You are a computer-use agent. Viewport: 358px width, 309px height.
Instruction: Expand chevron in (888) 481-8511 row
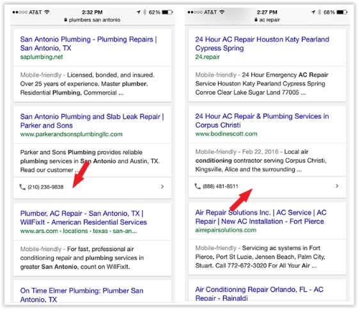tap(337, 186)
